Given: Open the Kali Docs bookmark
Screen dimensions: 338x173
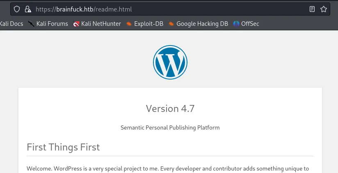Looking at the screenshot, I should [x=11, y=24].
